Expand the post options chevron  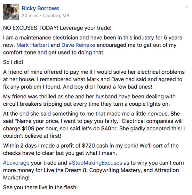point(187,7)
